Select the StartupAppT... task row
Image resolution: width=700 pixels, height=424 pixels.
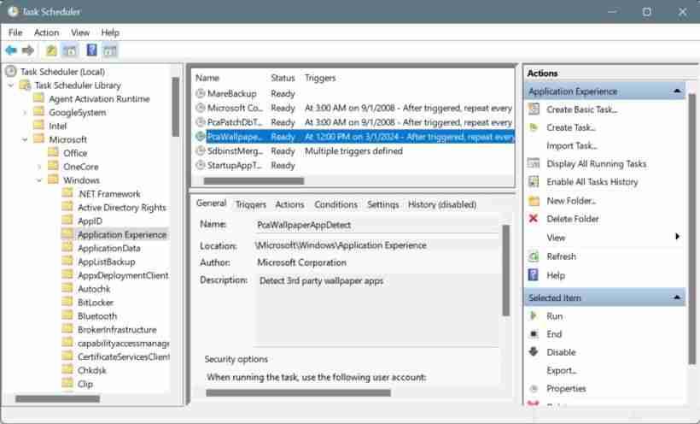(x=354, y=166)
